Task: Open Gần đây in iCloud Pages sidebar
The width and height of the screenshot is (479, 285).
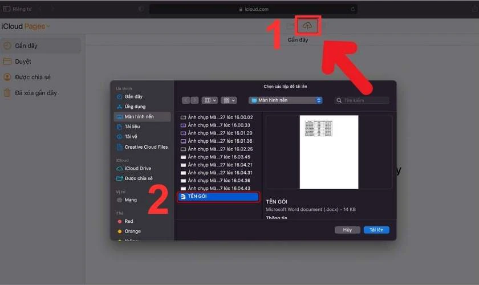Action: (40, 46)
